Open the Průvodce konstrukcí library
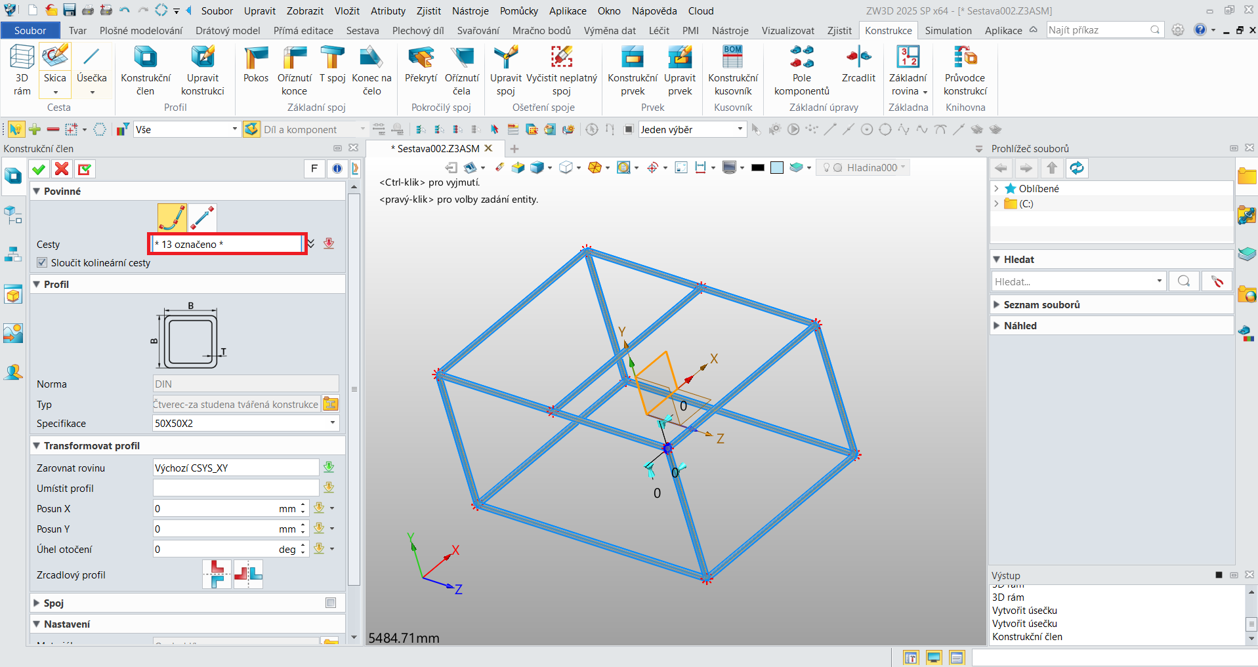 tap(965, 57)
